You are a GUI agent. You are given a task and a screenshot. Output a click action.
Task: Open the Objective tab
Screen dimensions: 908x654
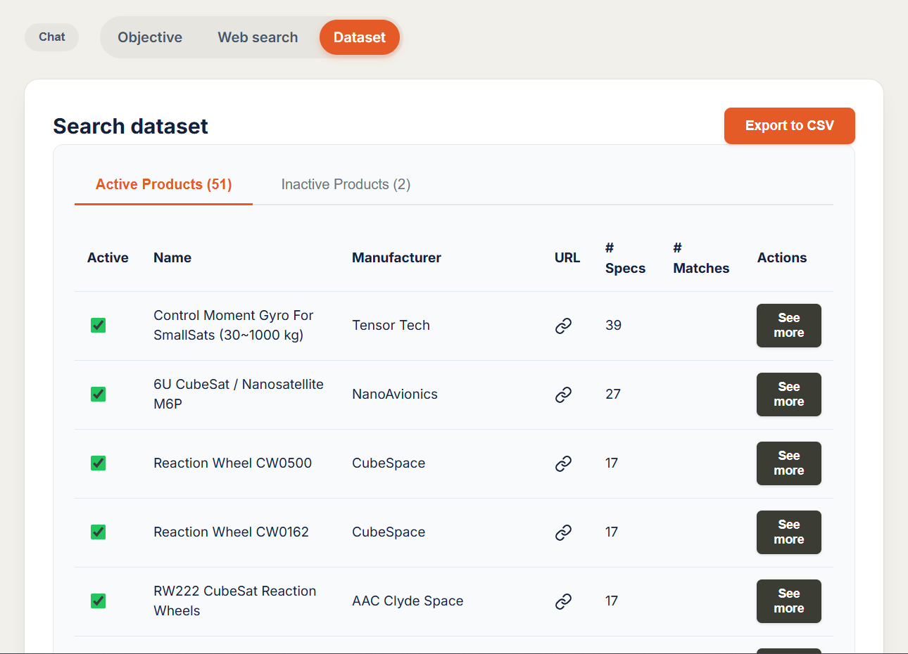point(149,37)
